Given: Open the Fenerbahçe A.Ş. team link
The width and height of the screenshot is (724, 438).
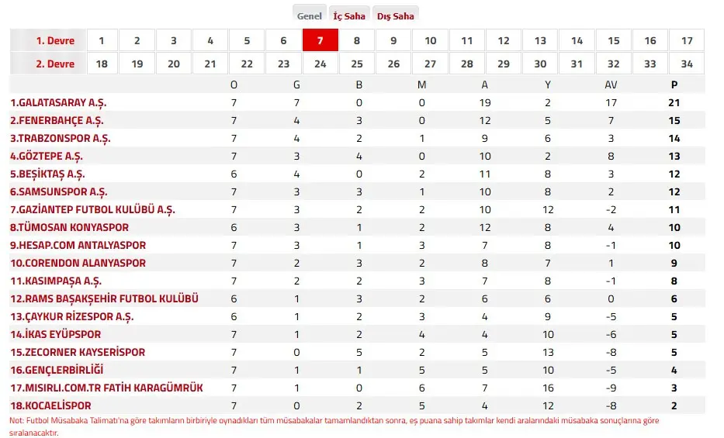Looking at the screenshot, I should 57,121.
